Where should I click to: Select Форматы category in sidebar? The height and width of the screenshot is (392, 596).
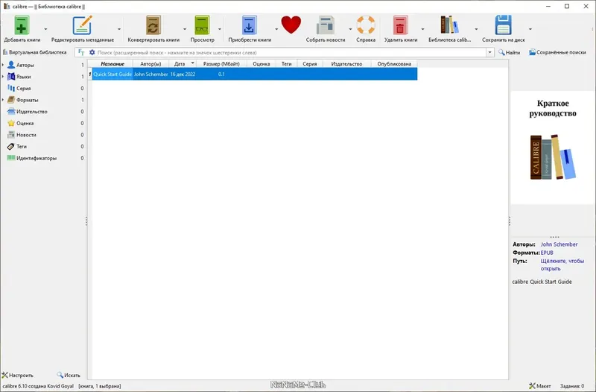27,100
